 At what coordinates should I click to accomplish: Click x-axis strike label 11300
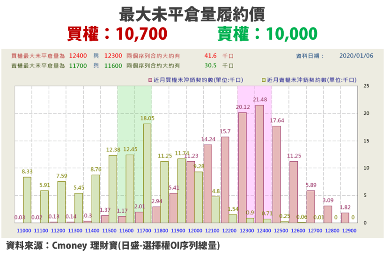tap(75, 231)
